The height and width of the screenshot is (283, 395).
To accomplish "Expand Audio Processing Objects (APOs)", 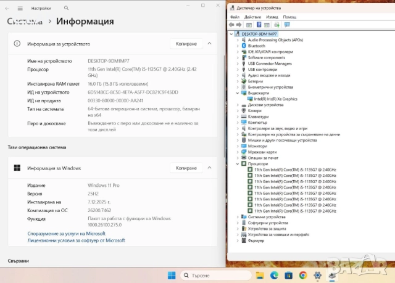I will coord(238,40).
